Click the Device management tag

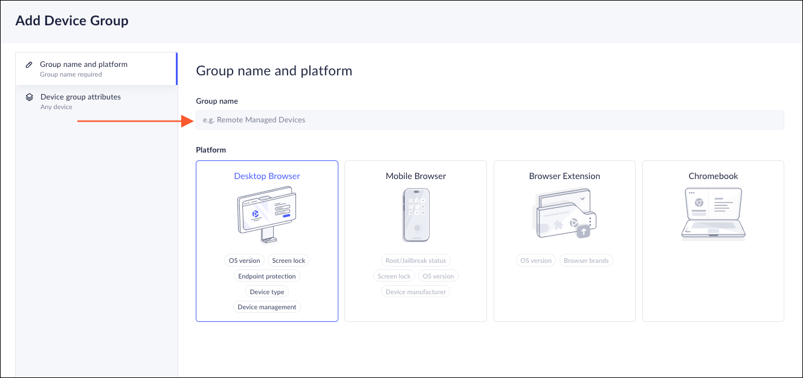pos(267,307)
